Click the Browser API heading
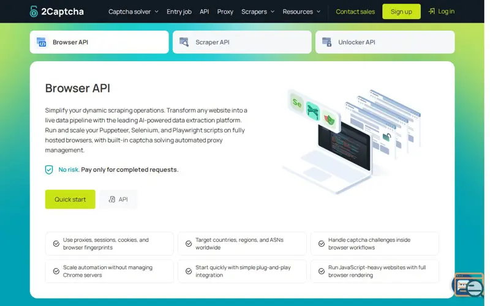 point(78,88)
